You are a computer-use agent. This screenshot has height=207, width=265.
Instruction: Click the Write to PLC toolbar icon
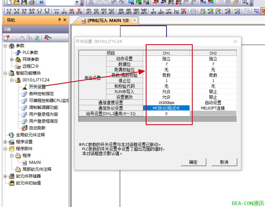(x=155, y=3)
